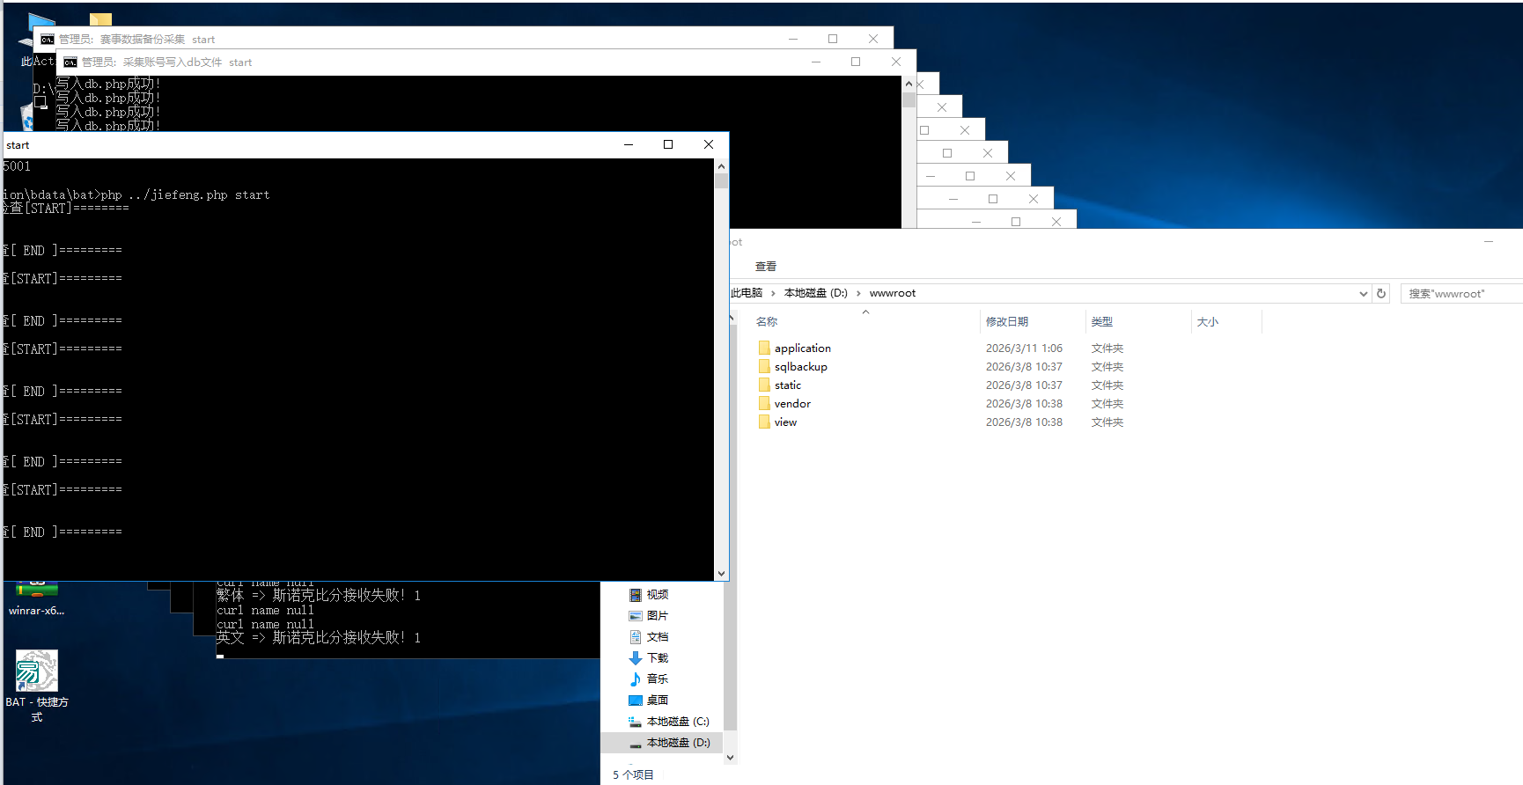Maximize the start console window
1523x785 pixels.
(x=668, y=144)
